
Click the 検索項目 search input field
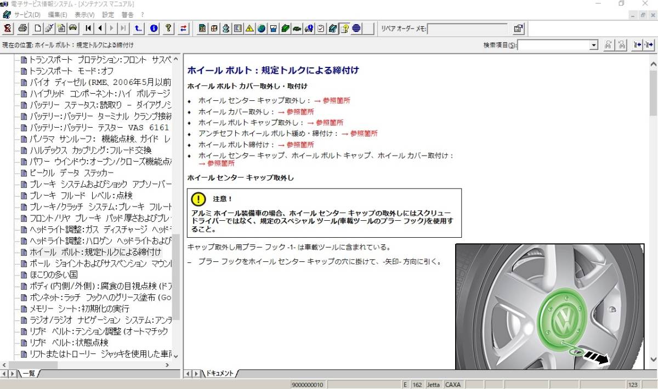click(x=554, y=45)
